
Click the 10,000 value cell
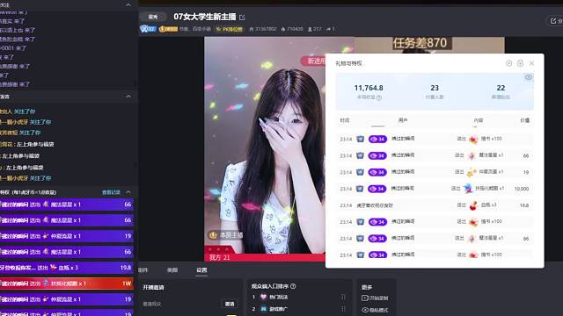coord(522,189)
